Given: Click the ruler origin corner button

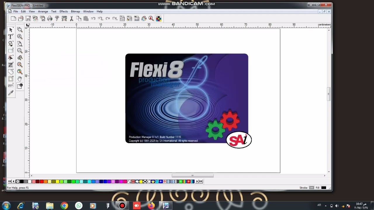Looking at the screenshot, I should pos(27,25).
